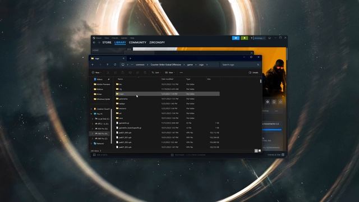
Task: Click the Delete trash icon in Explorer toolbar
Action: [145, 72]
